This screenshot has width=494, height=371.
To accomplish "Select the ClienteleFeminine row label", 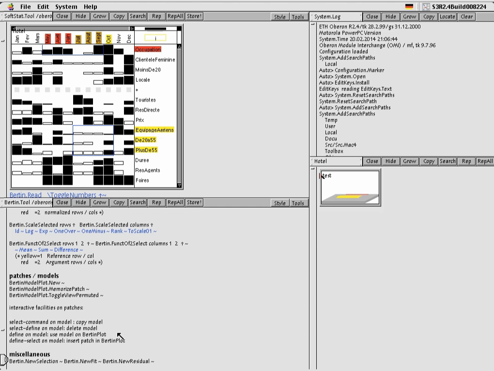I will tap(155, 60).
